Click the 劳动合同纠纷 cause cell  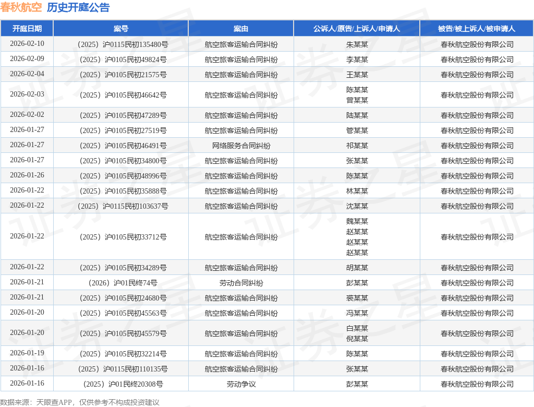[x=241, y=283]
